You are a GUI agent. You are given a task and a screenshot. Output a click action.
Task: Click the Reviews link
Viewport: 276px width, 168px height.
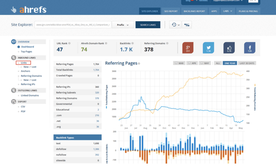(x=203, y=1)
